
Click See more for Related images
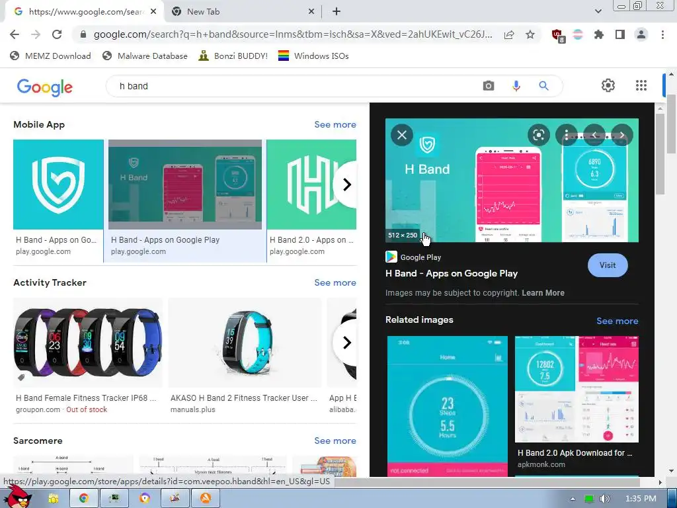(617, 321)
